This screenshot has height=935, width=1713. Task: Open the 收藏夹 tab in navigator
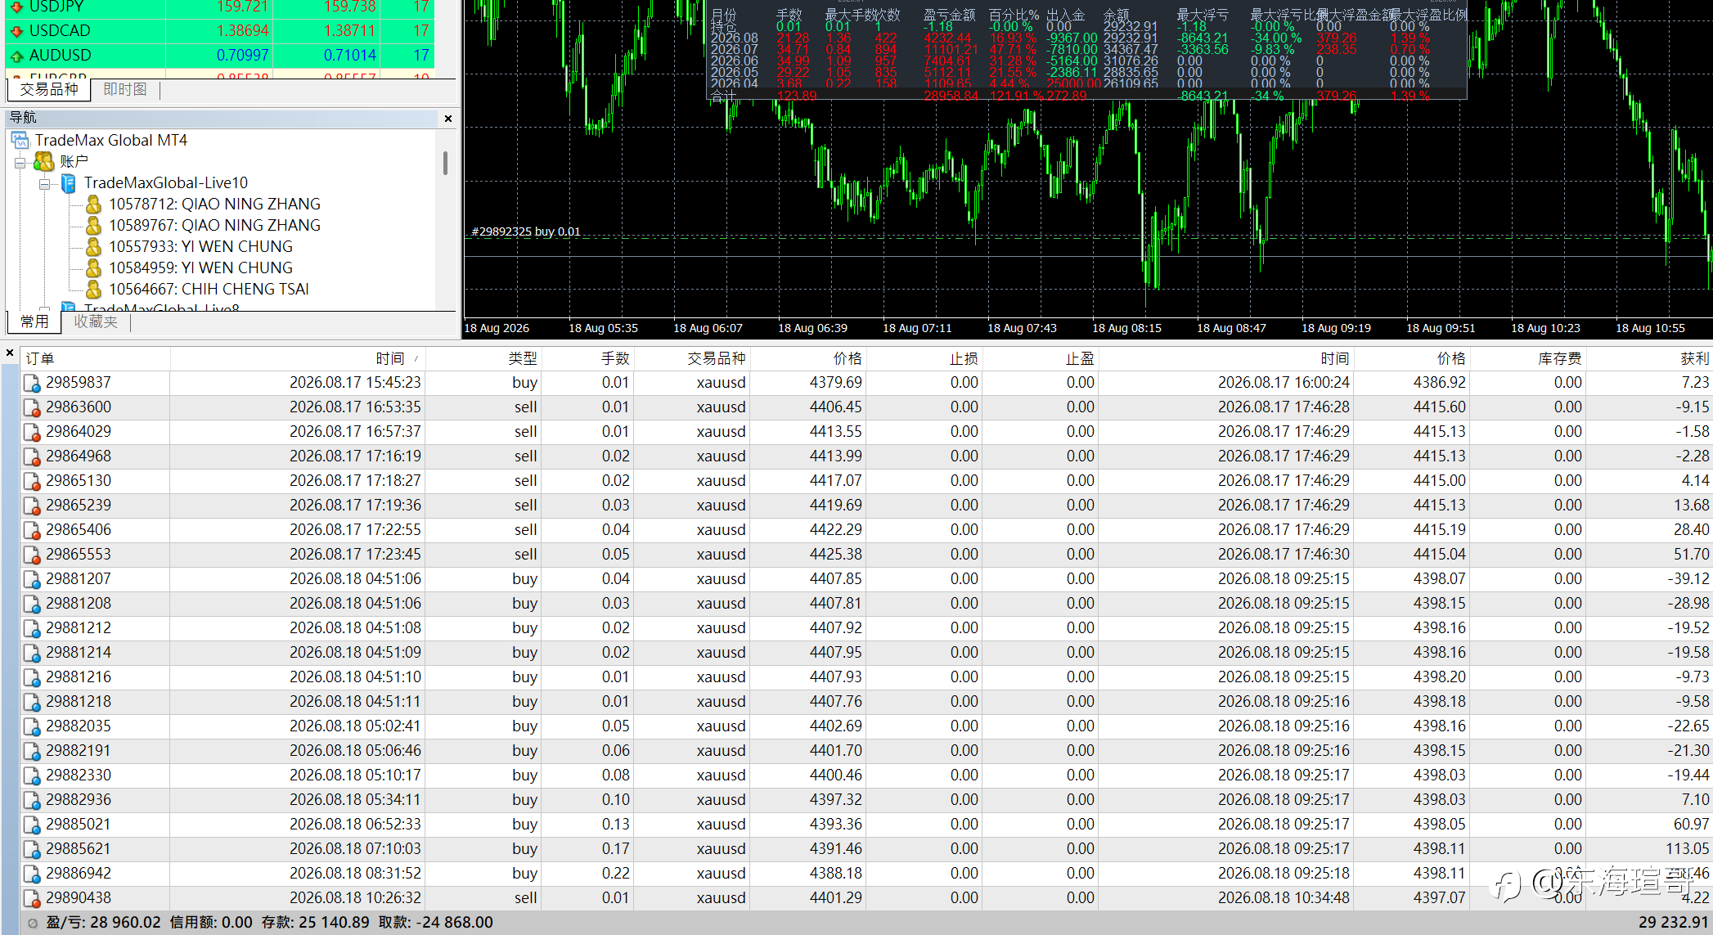coord(96,321)
